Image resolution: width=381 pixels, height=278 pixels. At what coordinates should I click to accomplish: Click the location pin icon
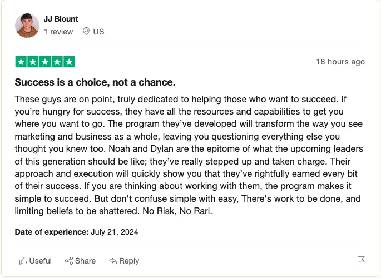click(86, 31)
